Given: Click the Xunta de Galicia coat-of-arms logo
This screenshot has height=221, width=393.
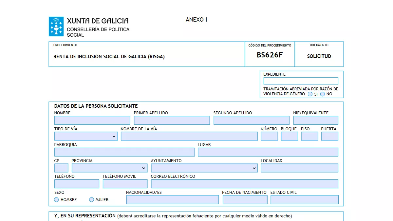Looking at the screenshot, I should click(56, 27).
